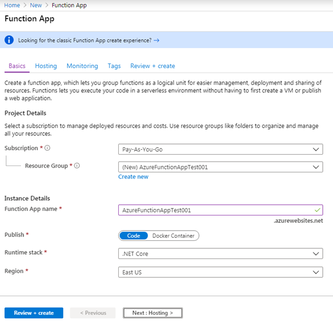Open the Tags tab
Screen dimensions: 333x322
(x=114, y=66)
